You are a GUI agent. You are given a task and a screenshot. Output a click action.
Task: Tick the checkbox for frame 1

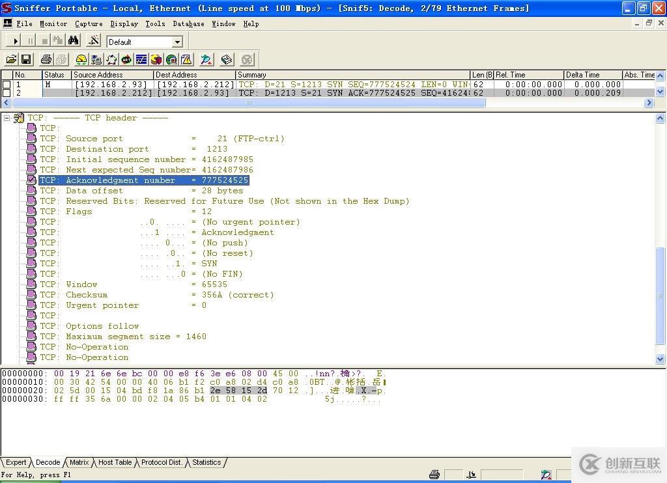pos(7,85)
